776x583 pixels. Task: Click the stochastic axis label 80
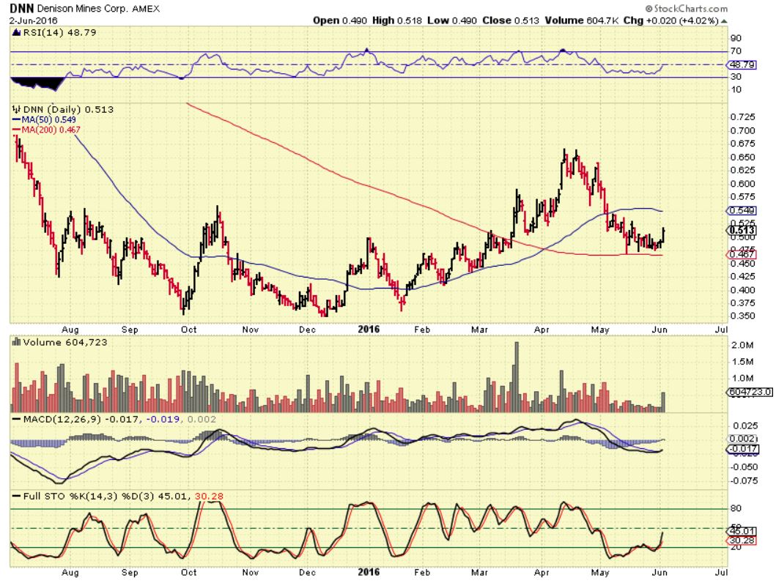736,509
